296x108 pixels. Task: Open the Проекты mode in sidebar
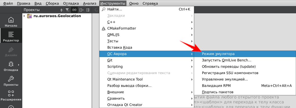point(11,81)
